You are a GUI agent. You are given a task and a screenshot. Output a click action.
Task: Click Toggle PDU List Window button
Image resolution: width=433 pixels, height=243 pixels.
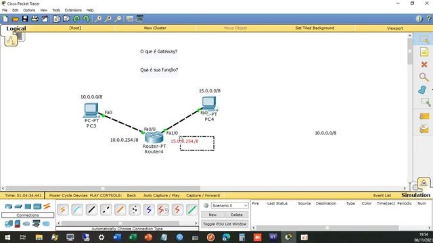click(x=225, y=224)
